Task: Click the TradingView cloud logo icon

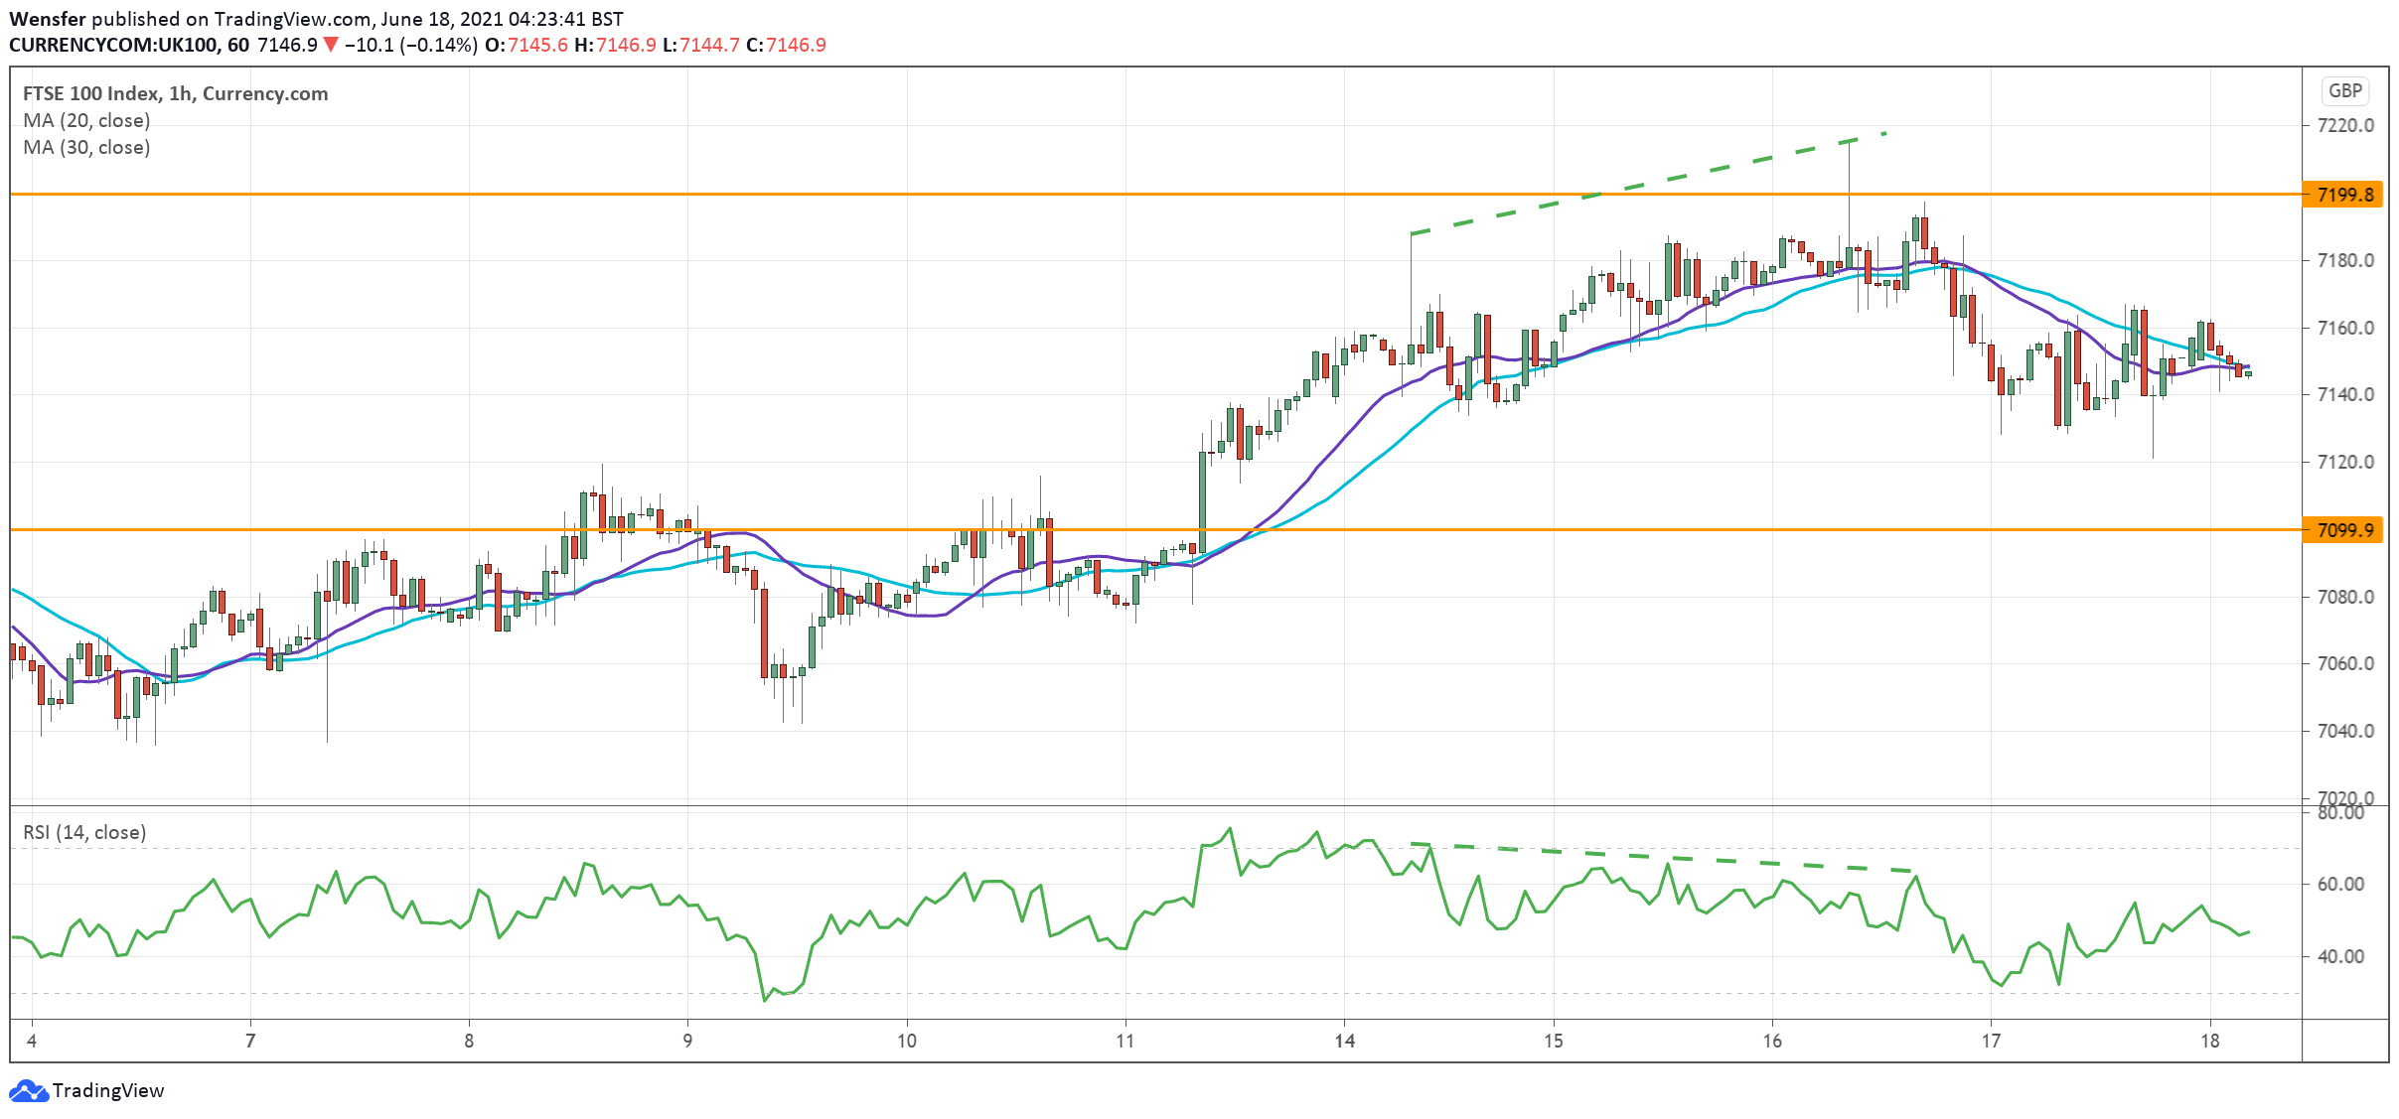Action: coord(28,1091)
